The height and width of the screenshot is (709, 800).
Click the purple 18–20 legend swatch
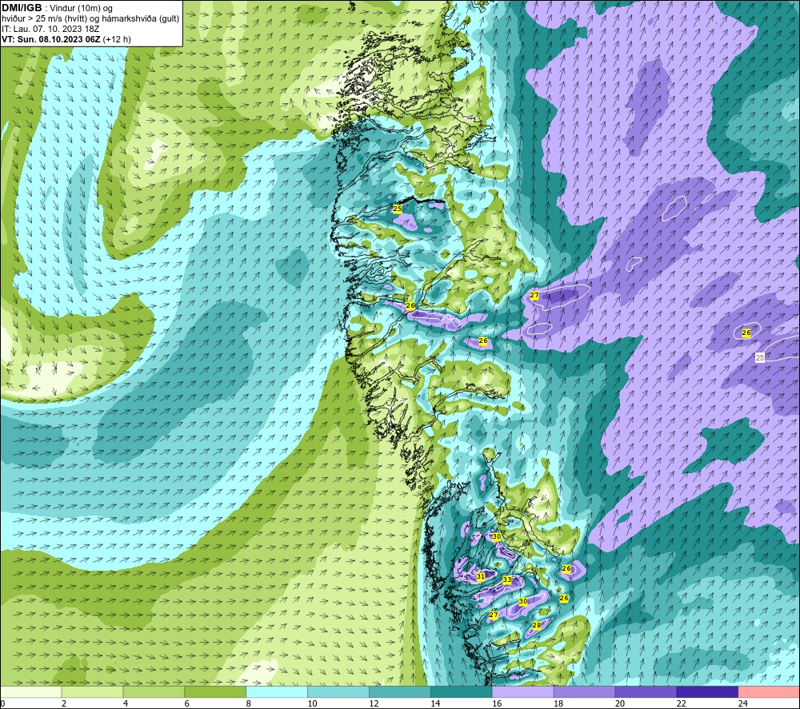(584, 691)
